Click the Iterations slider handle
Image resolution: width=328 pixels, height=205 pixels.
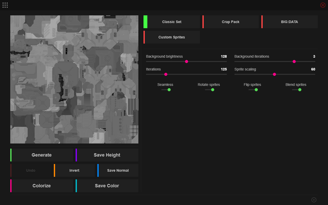click(x=166, y=74)
